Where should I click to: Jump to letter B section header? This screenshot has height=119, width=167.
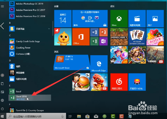pyautogui.click(x=10, y=23)
